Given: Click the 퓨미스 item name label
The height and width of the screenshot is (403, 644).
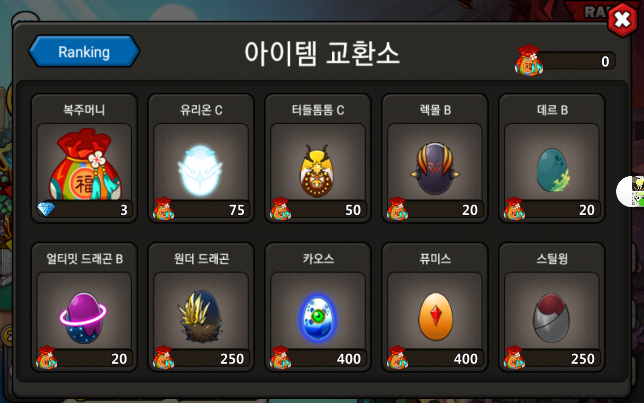Looking at the screenshot, I should (x=435, y=259).
